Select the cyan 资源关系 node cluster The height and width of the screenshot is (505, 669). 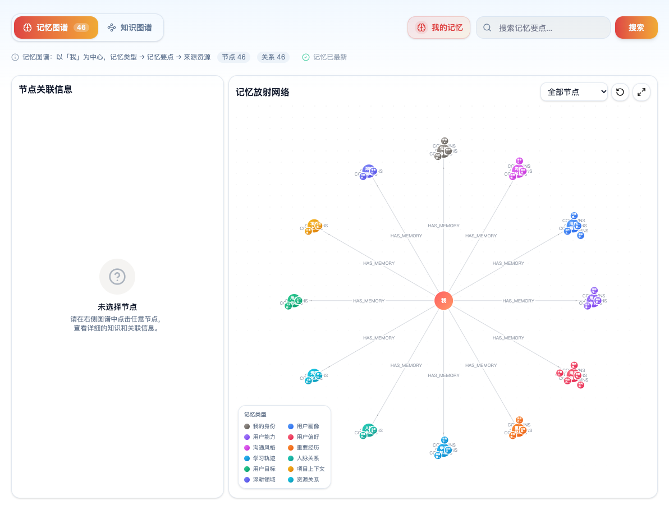pyautogui.click(x=314, y=376)
